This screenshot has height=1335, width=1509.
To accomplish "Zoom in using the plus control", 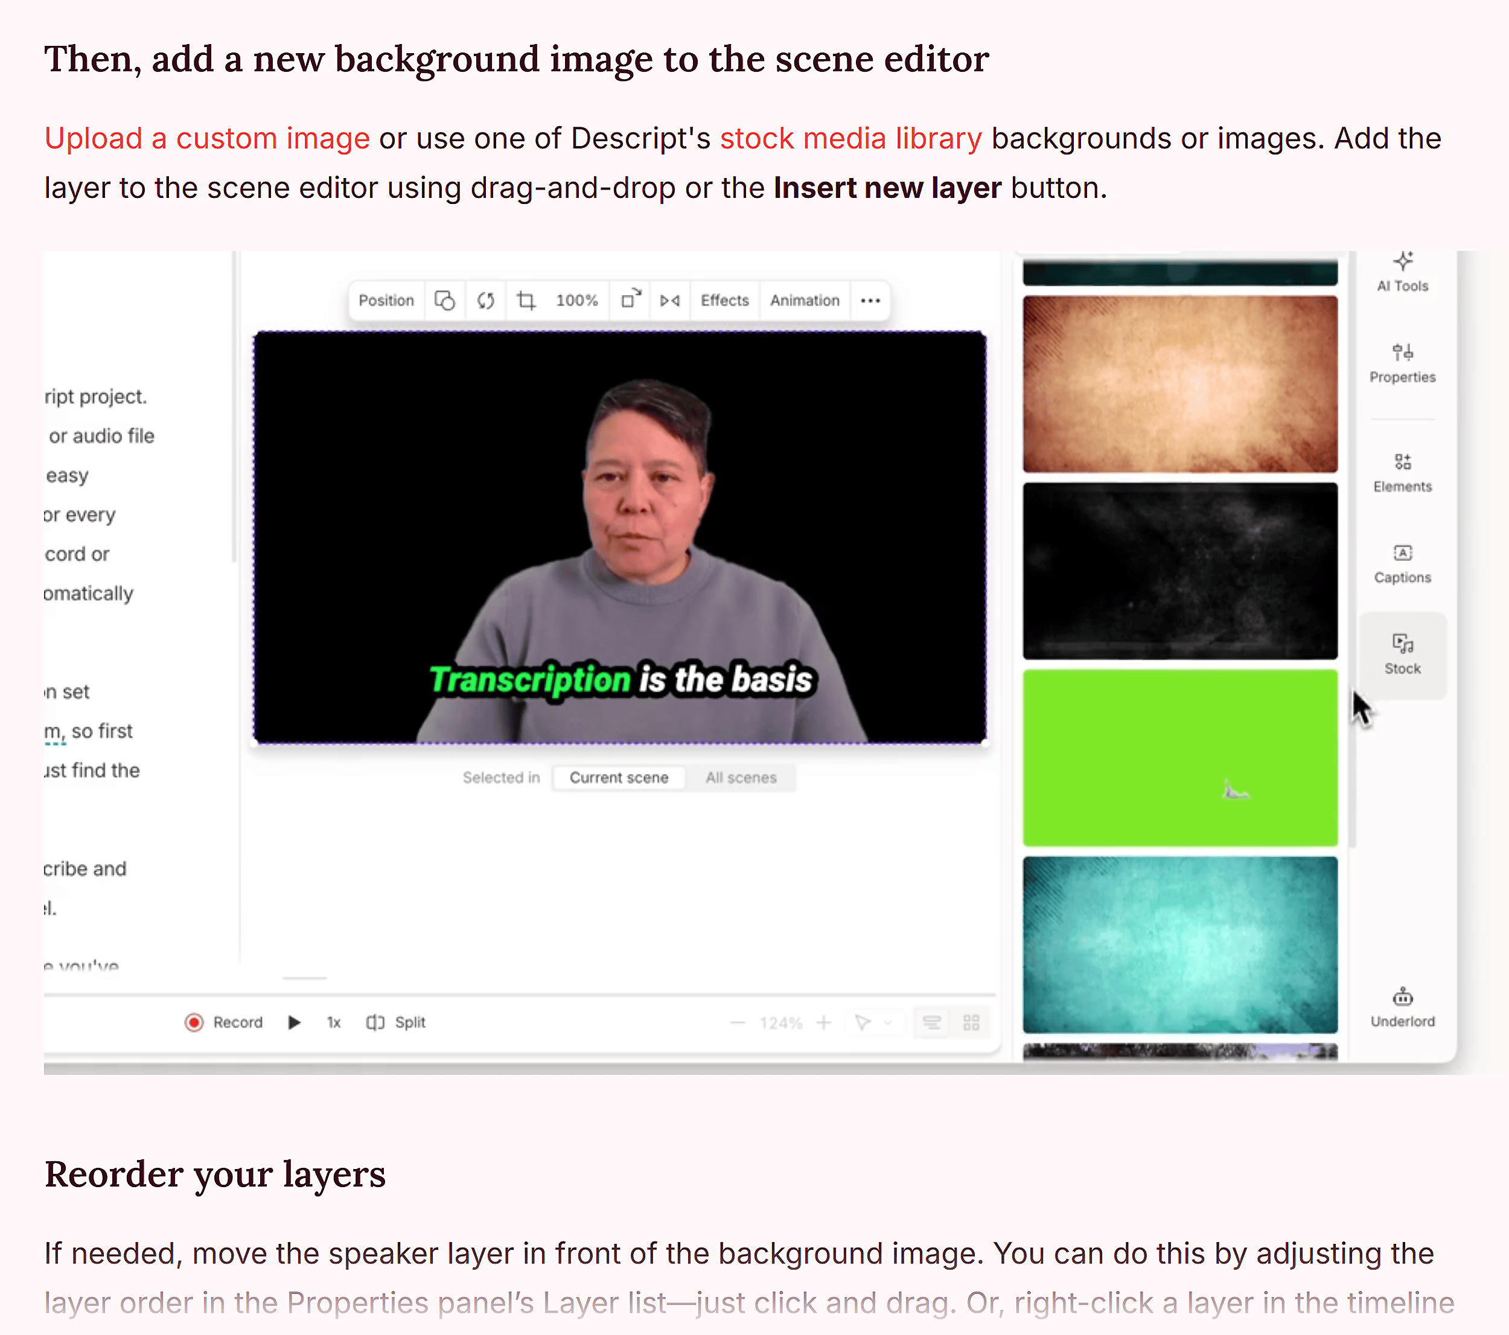I will tap(825, 1022).
